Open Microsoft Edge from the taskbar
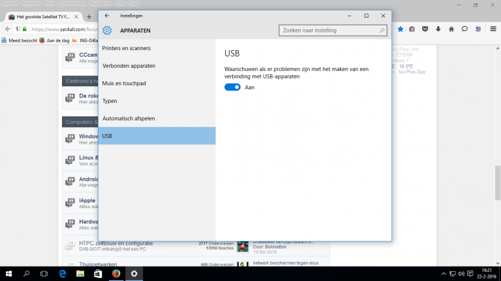 point(63,274)
